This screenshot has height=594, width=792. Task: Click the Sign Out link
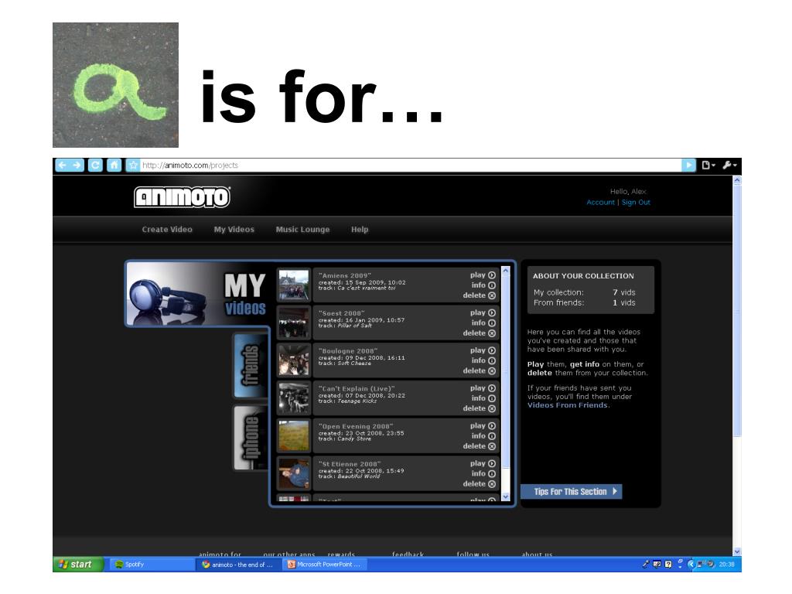click(636, 202)
